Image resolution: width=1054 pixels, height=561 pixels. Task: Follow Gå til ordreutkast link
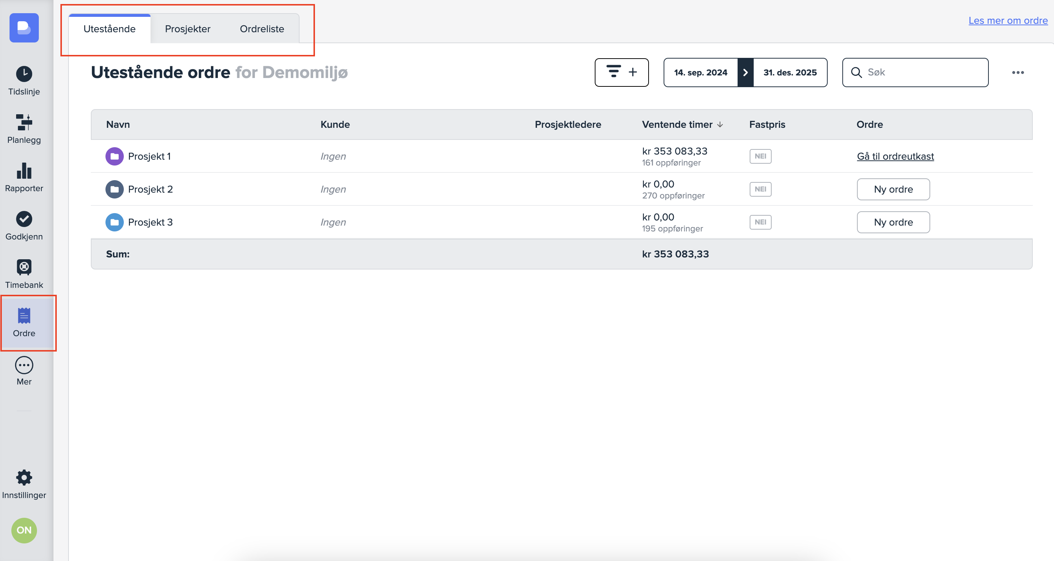[895, 156]
